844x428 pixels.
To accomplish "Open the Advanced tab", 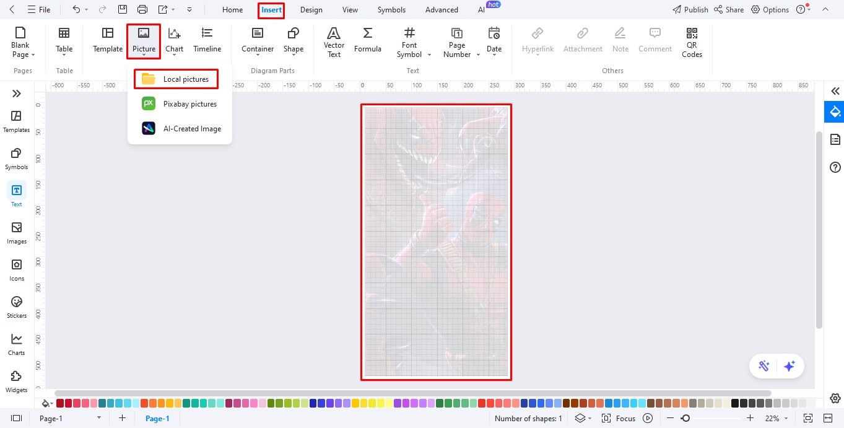I will pyautogui.click(x=442, y=10).
